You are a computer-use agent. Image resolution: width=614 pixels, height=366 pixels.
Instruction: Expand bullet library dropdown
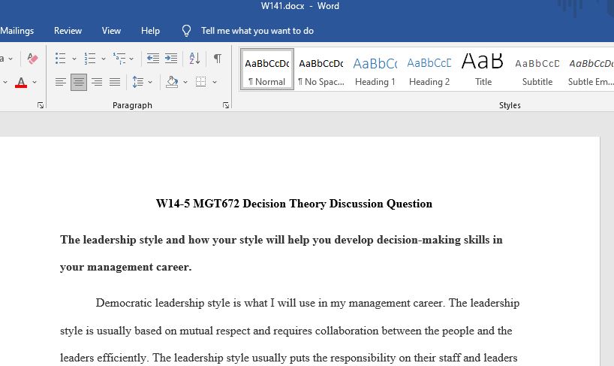click(74, 59)
